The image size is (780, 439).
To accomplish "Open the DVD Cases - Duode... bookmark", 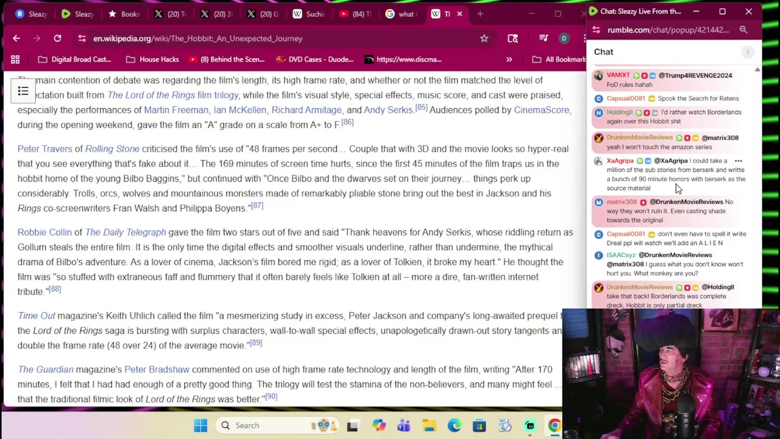I will (314, 59).
